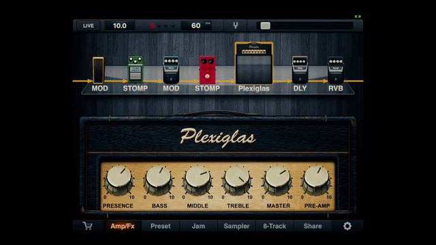Click the Plexiglas logo on amp head
Image resolution: width=436 pixels, height=245 pixels.
point(218,137)
